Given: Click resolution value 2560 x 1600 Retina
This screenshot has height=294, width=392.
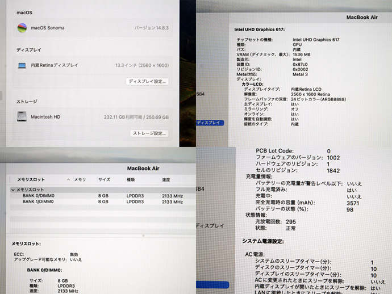Looking at the screenshot, I should pyautogui.click(x=310, y=94).
